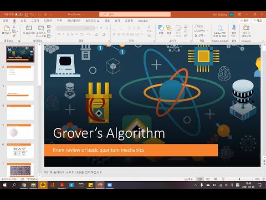Image resolution: width=266 pixels, height=200 pixels.
Task: Click the Save icon in quick access toolbar
Action: [x=27, y=14]
